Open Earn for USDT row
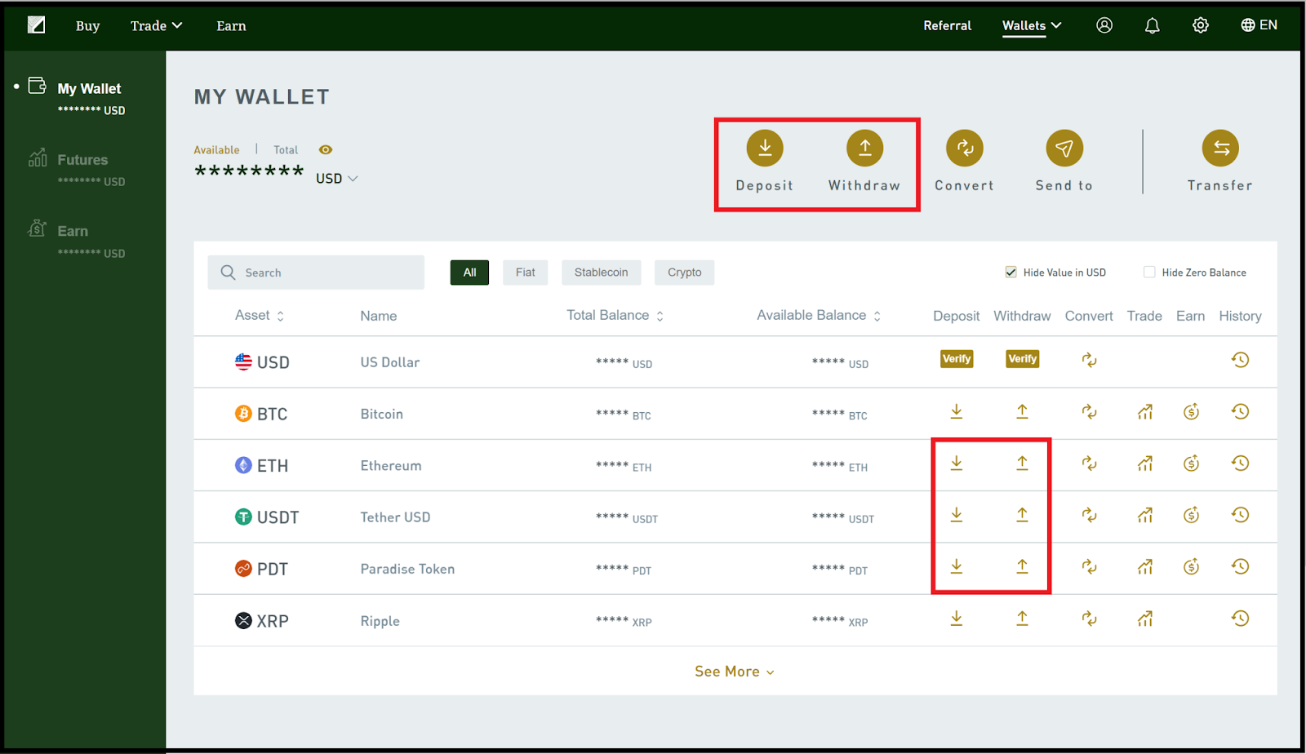Image resolution: width=1306 pixels, height=754 pixels. [1191, 515]
